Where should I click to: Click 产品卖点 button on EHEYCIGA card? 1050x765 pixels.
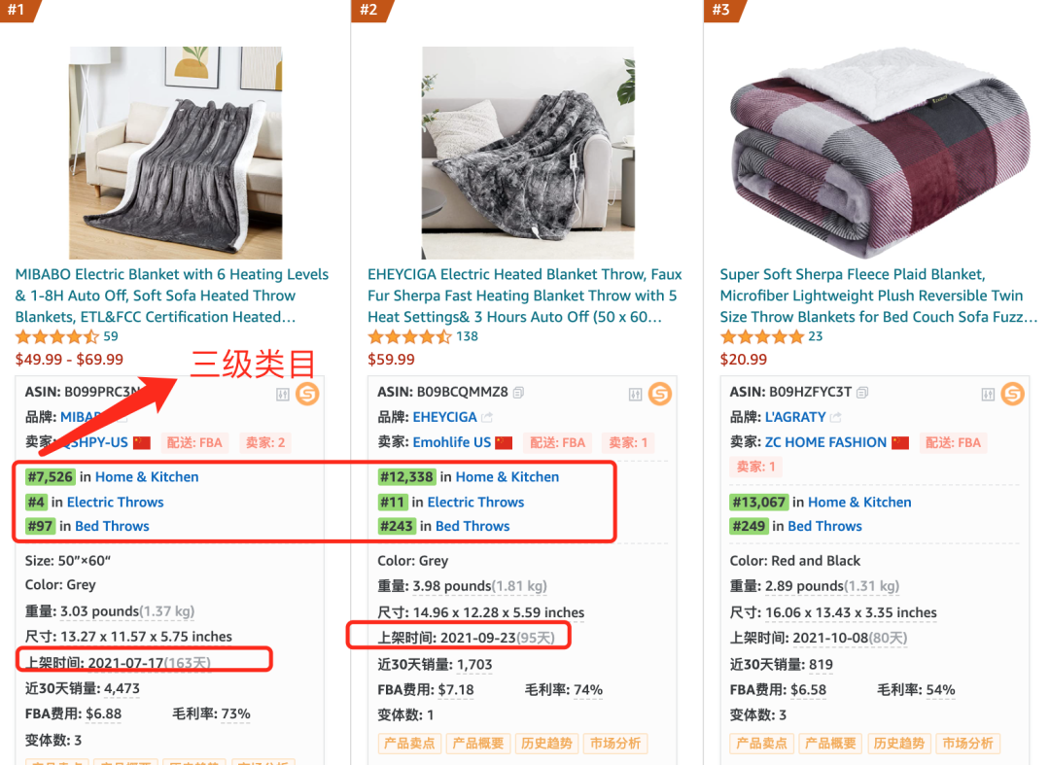tap(409, 744)
